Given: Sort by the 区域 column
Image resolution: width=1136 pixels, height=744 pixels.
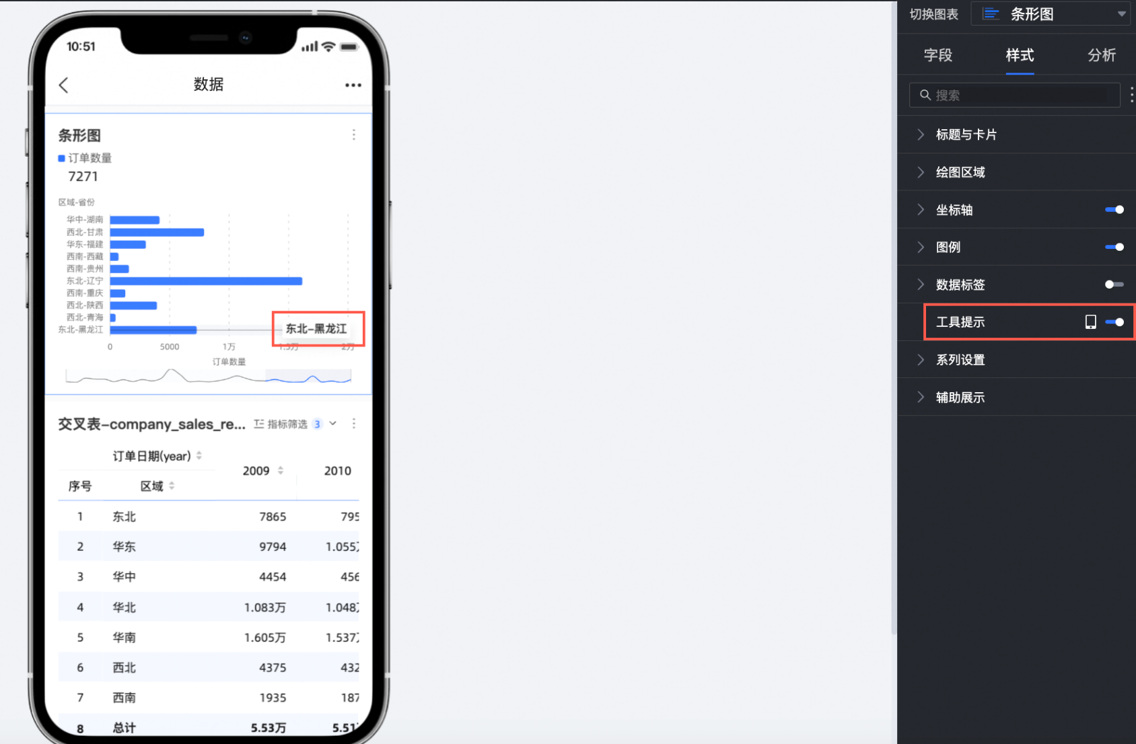Looking at the screenshot, I should coord(172,486).
